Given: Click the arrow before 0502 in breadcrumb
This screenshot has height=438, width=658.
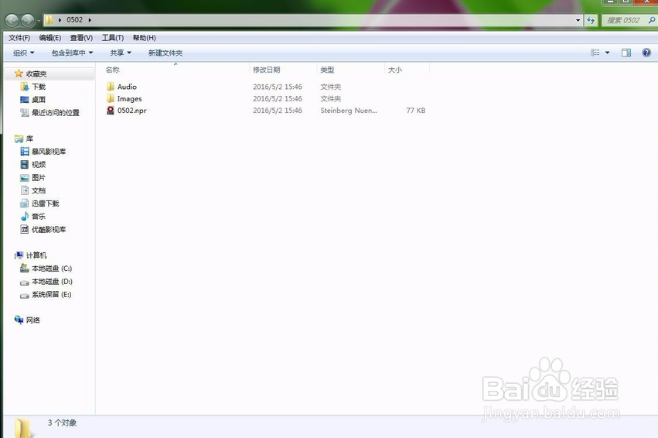Looking at the screenshot, I should [60, 20].
